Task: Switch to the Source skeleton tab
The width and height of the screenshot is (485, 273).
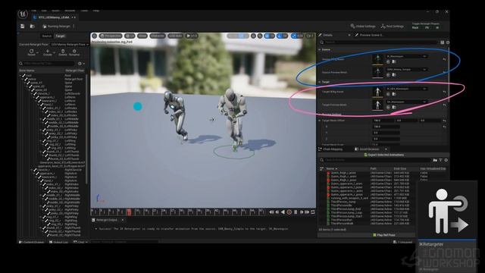Action: 47,36
